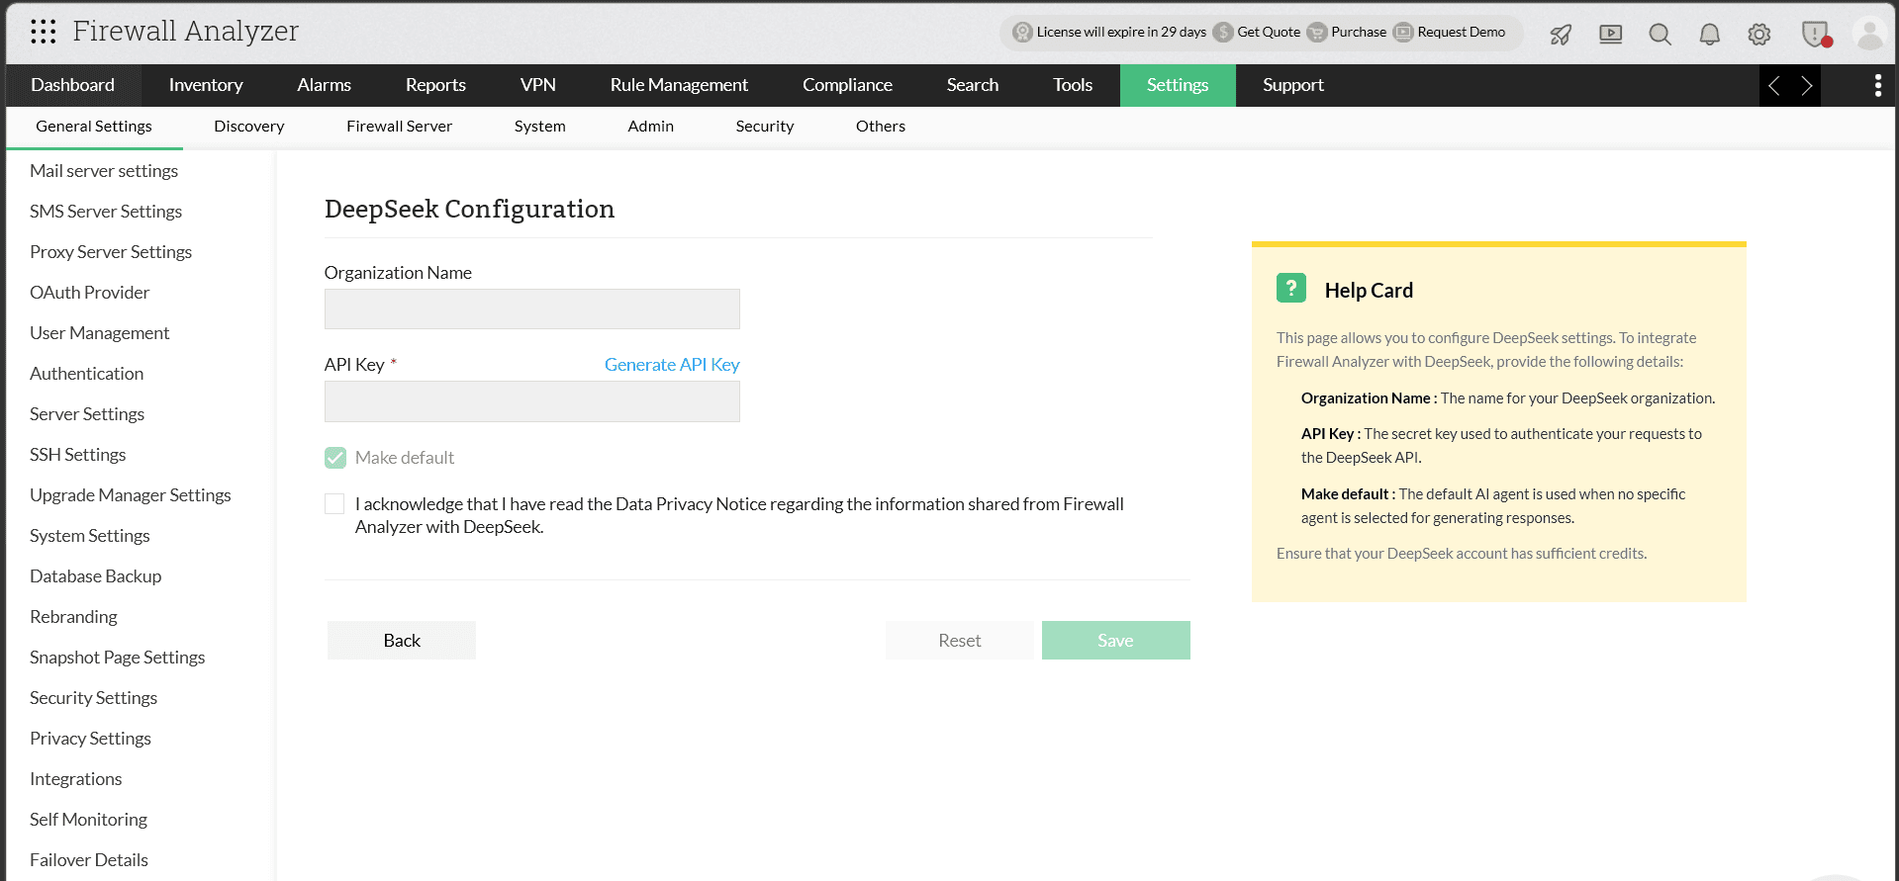The height and width of the screenshot is (881, 1899).
Task: Focus the API Key input field
Action: point(532,401)
